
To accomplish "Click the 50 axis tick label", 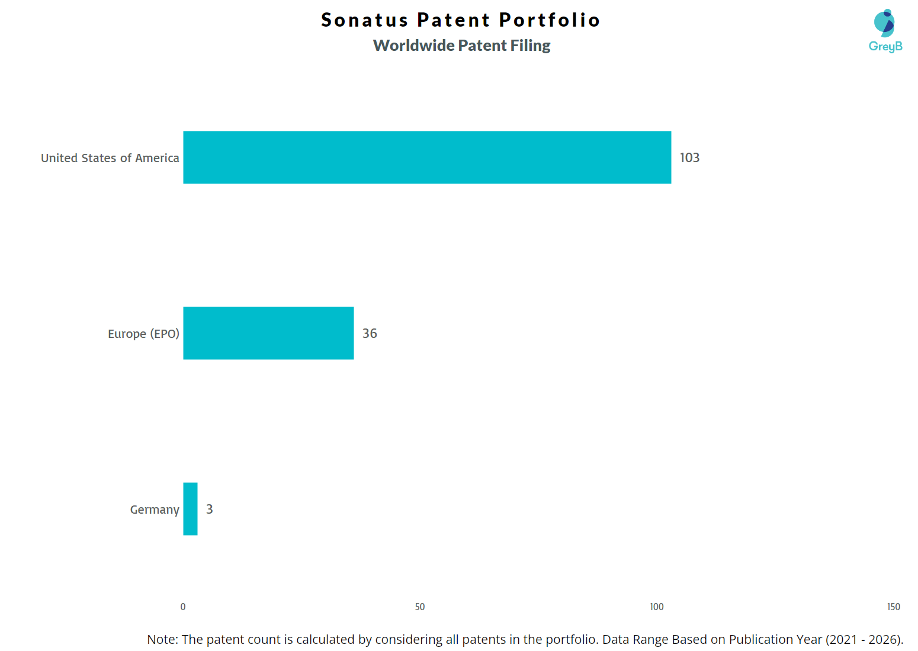I will (420, 607).
